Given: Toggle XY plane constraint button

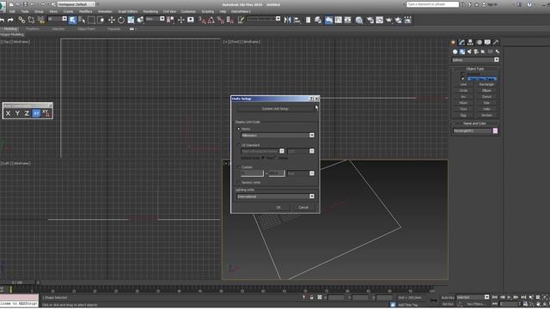Looking at the screenshot, I should pos(36,113).
